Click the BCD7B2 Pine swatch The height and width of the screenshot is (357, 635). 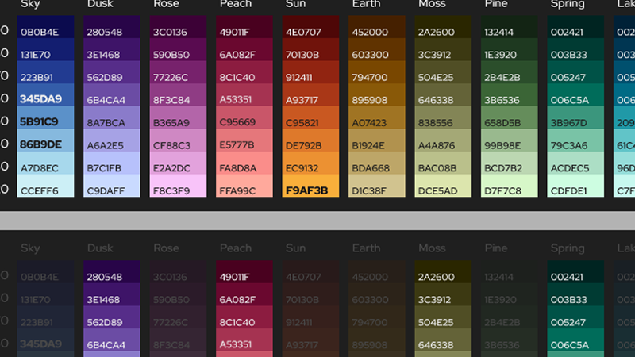click(510, 163)
